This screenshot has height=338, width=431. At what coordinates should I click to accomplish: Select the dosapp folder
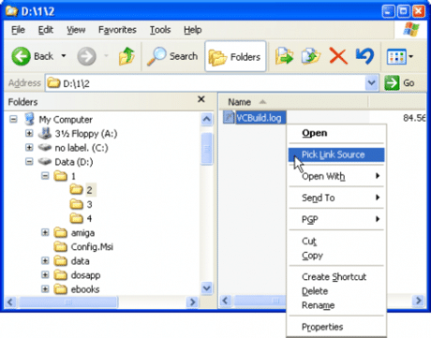pos(85,275)
